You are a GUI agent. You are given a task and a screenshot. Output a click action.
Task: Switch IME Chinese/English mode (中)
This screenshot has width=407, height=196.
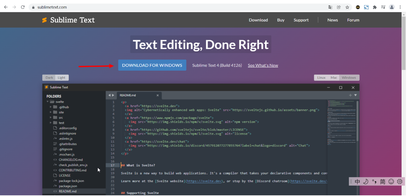click(358, 182)
